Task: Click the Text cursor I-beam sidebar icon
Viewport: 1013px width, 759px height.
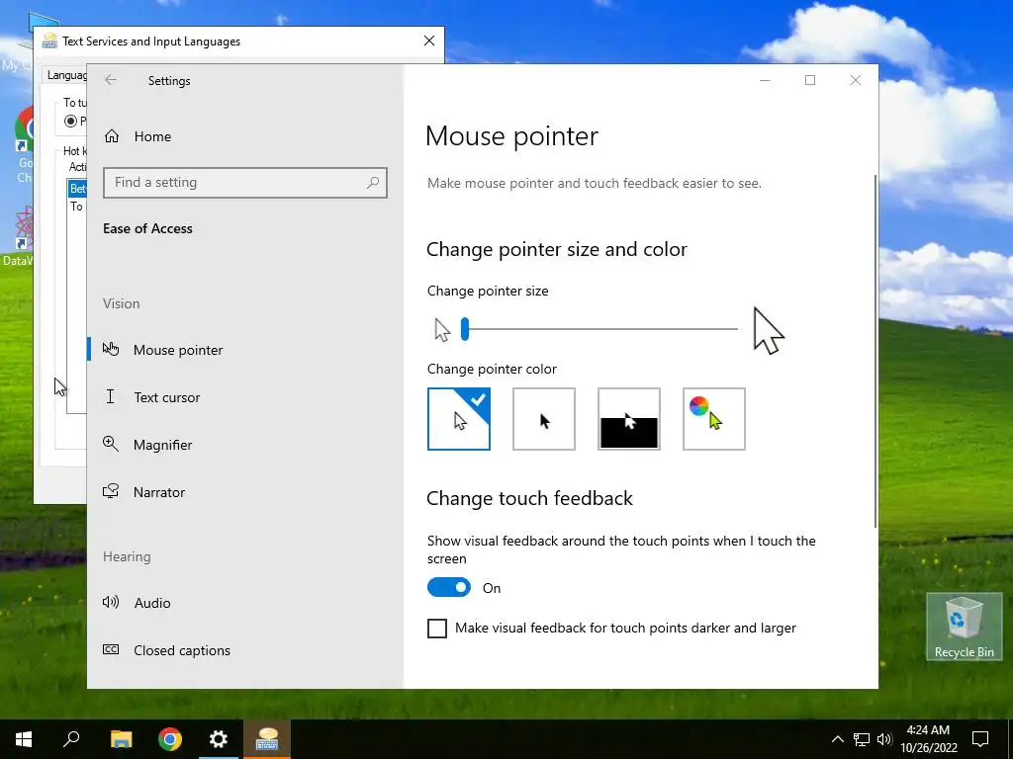Action: [111, 396]
